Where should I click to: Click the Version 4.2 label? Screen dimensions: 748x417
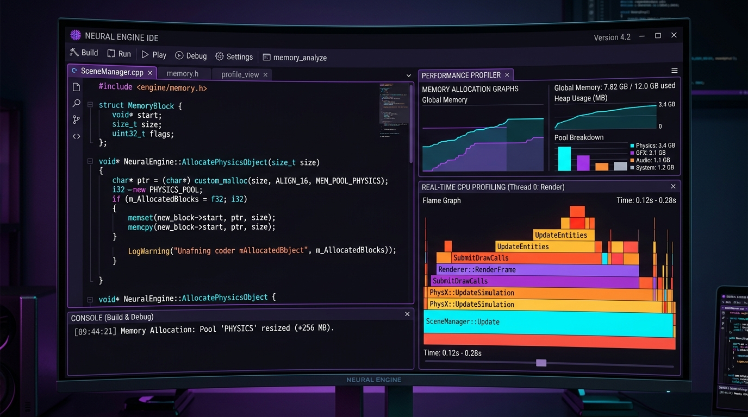click(612, 37)
